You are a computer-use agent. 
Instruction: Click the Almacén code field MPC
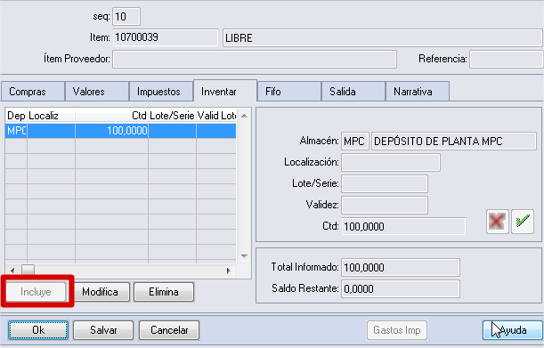pyautogui.click(x=355, y=142)
